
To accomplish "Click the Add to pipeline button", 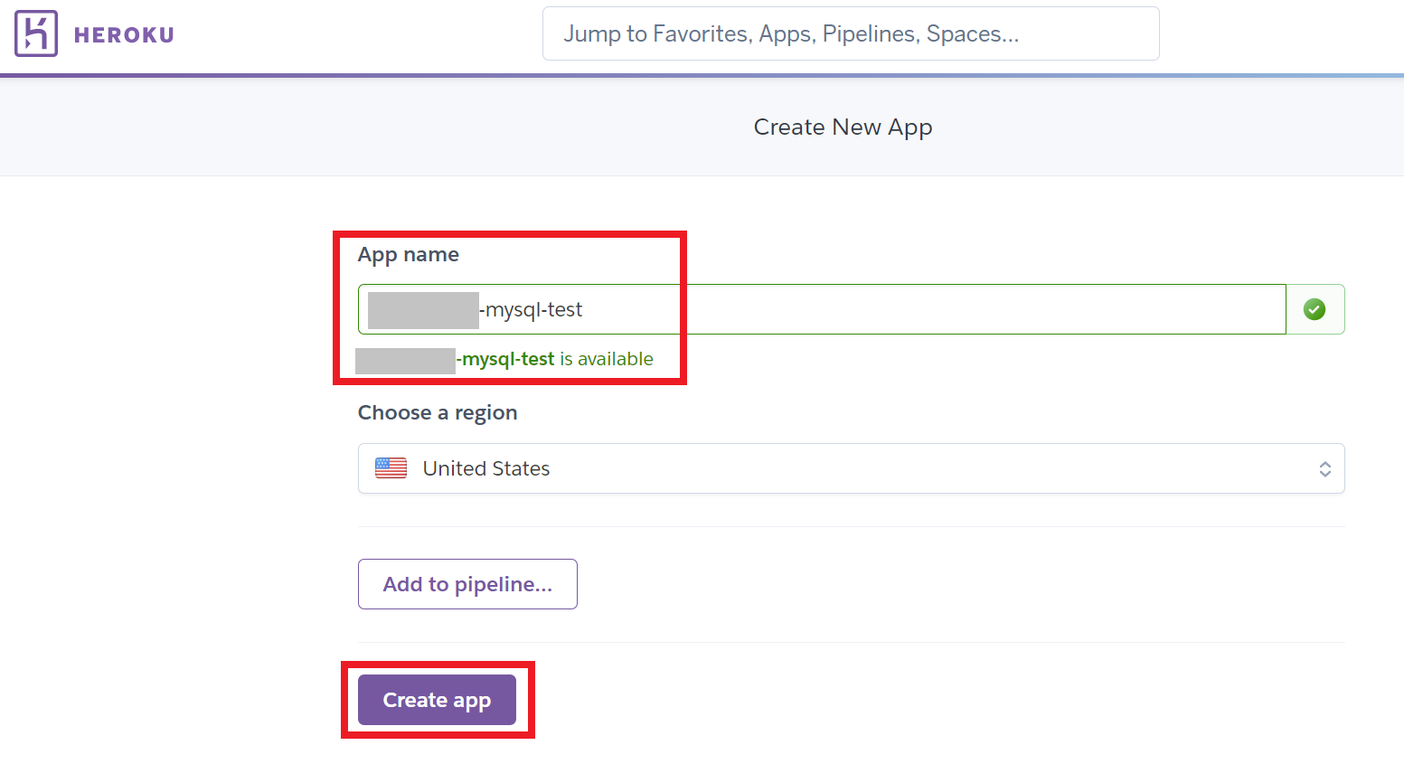I will (x=467, y=584).
